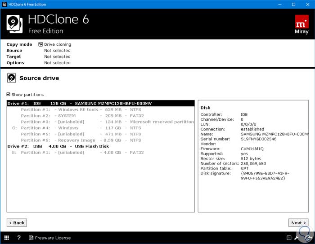Click the small window icon in bottom bar
Screen dimensions: 315x244
tap(289, 238)
